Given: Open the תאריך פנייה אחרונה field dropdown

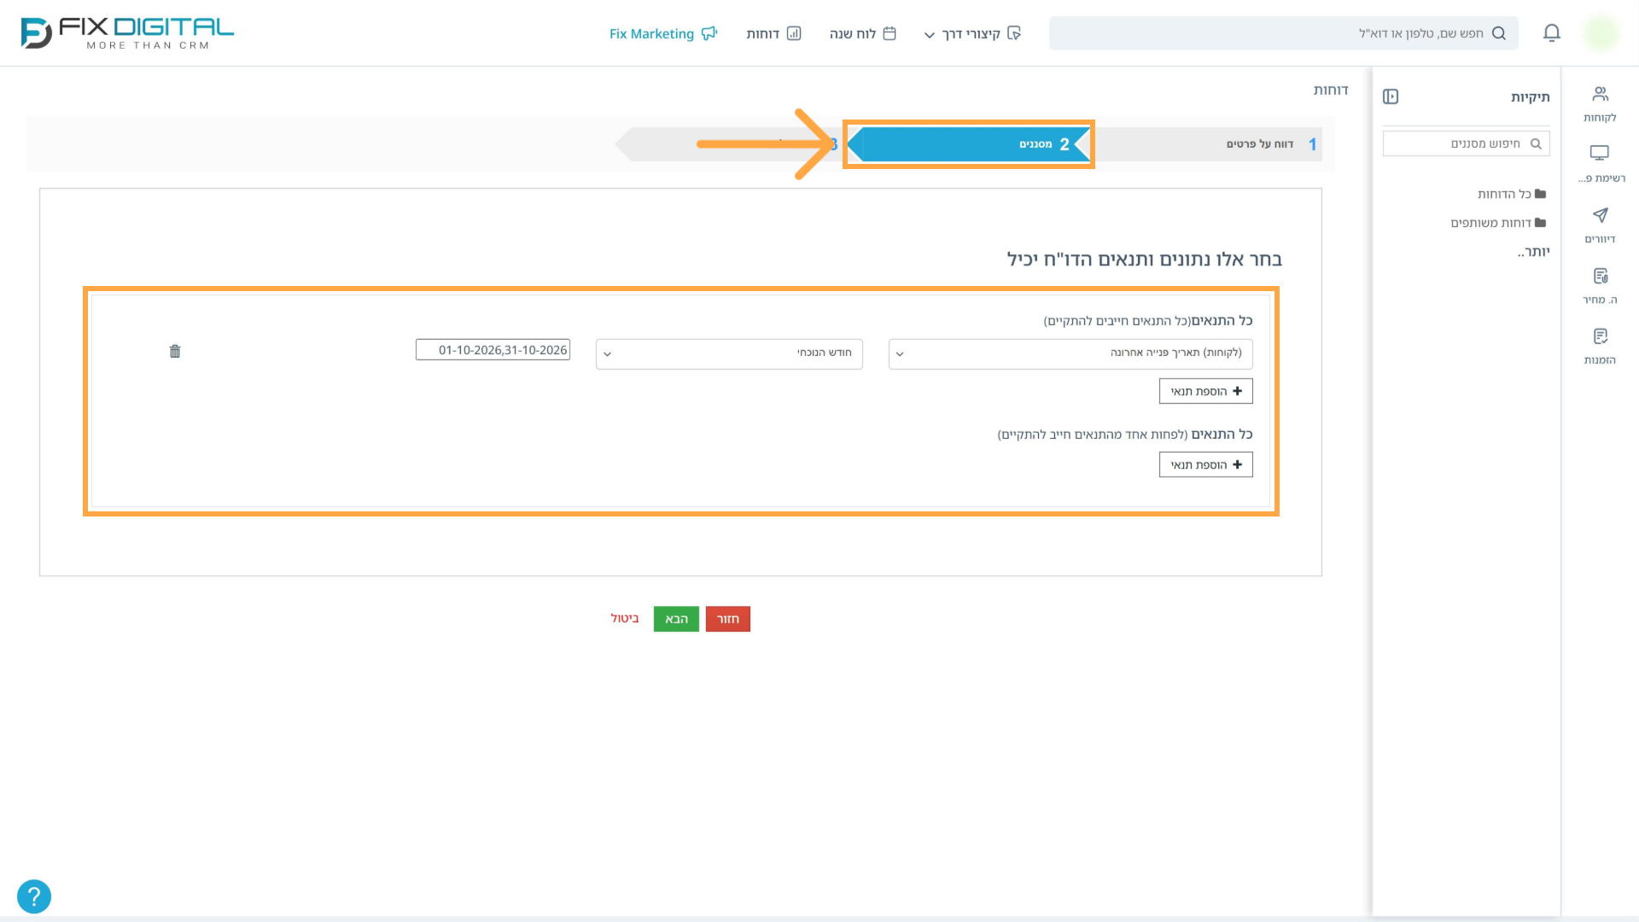Looking at the screenshot, I should [1070, 353].
